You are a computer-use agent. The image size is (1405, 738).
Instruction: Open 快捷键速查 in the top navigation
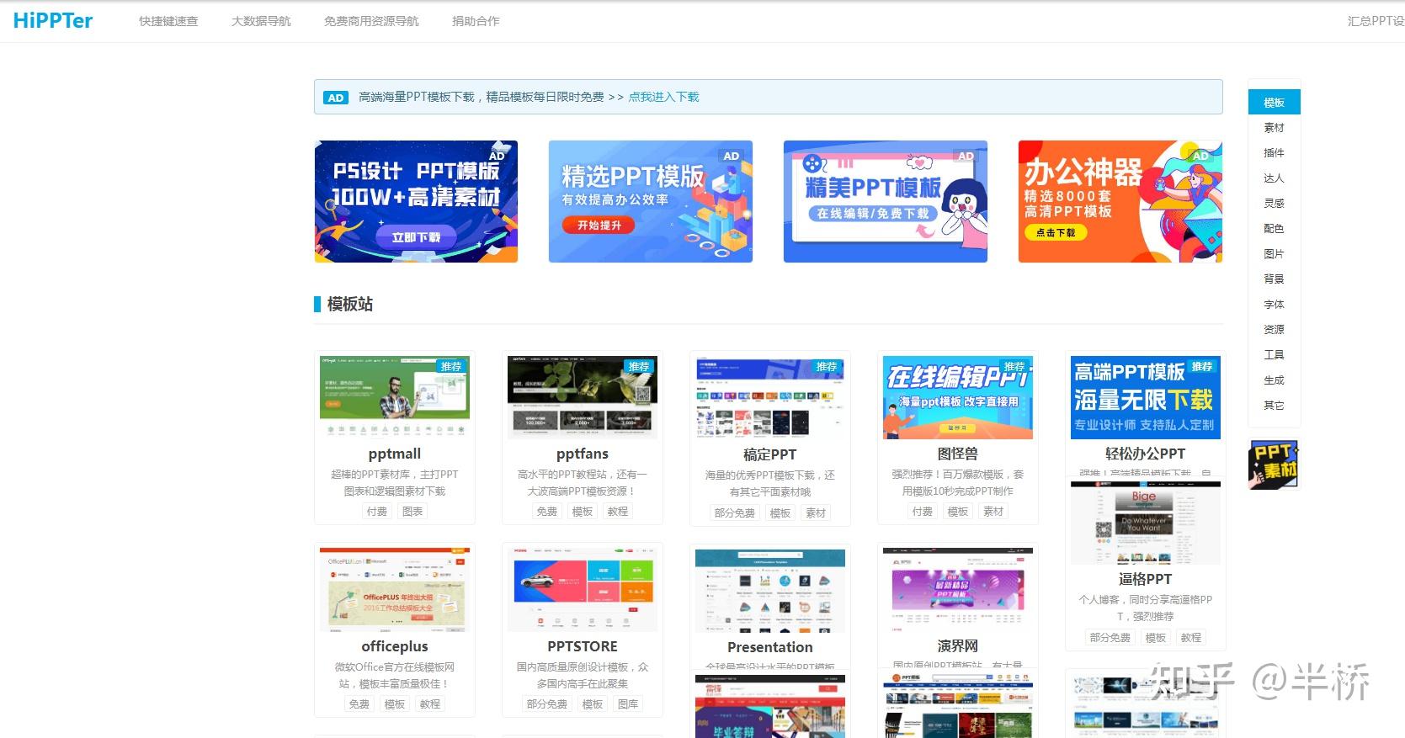pyautogui.click(x=168, y=21)
